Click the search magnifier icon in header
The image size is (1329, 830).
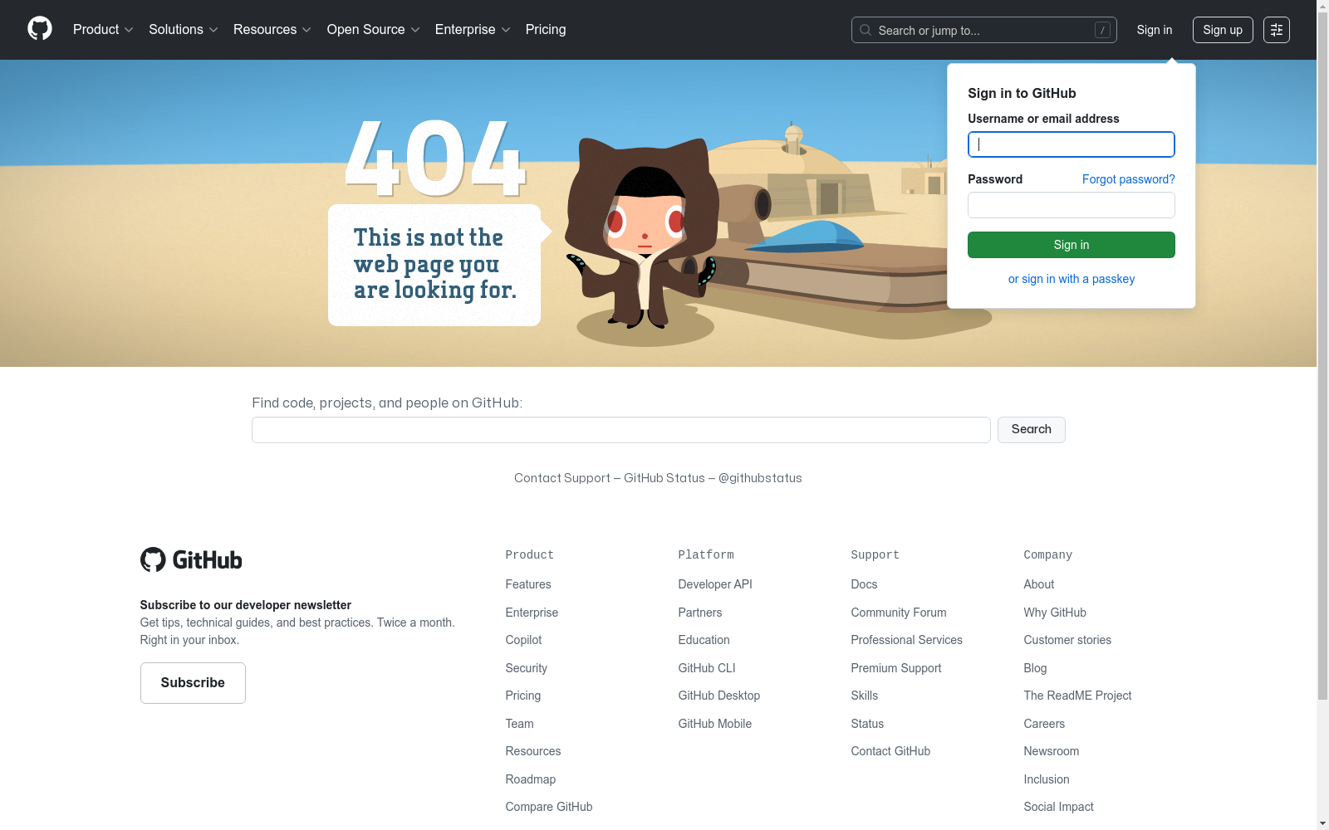[x=866, y=30]
